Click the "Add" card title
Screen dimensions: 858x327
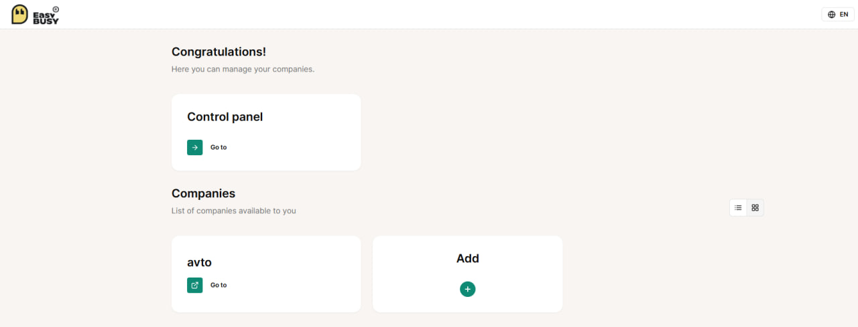coord(467,259)
